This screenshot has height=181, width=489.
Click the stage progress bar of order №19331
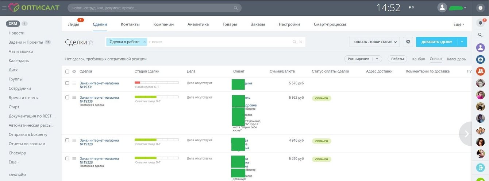157,83
